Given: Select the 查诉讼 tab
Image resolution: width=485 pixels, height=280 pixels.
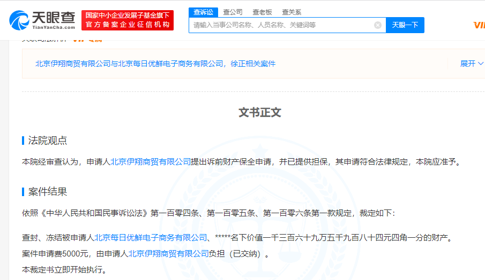Looking at the screenshot, I should point(203,12).
